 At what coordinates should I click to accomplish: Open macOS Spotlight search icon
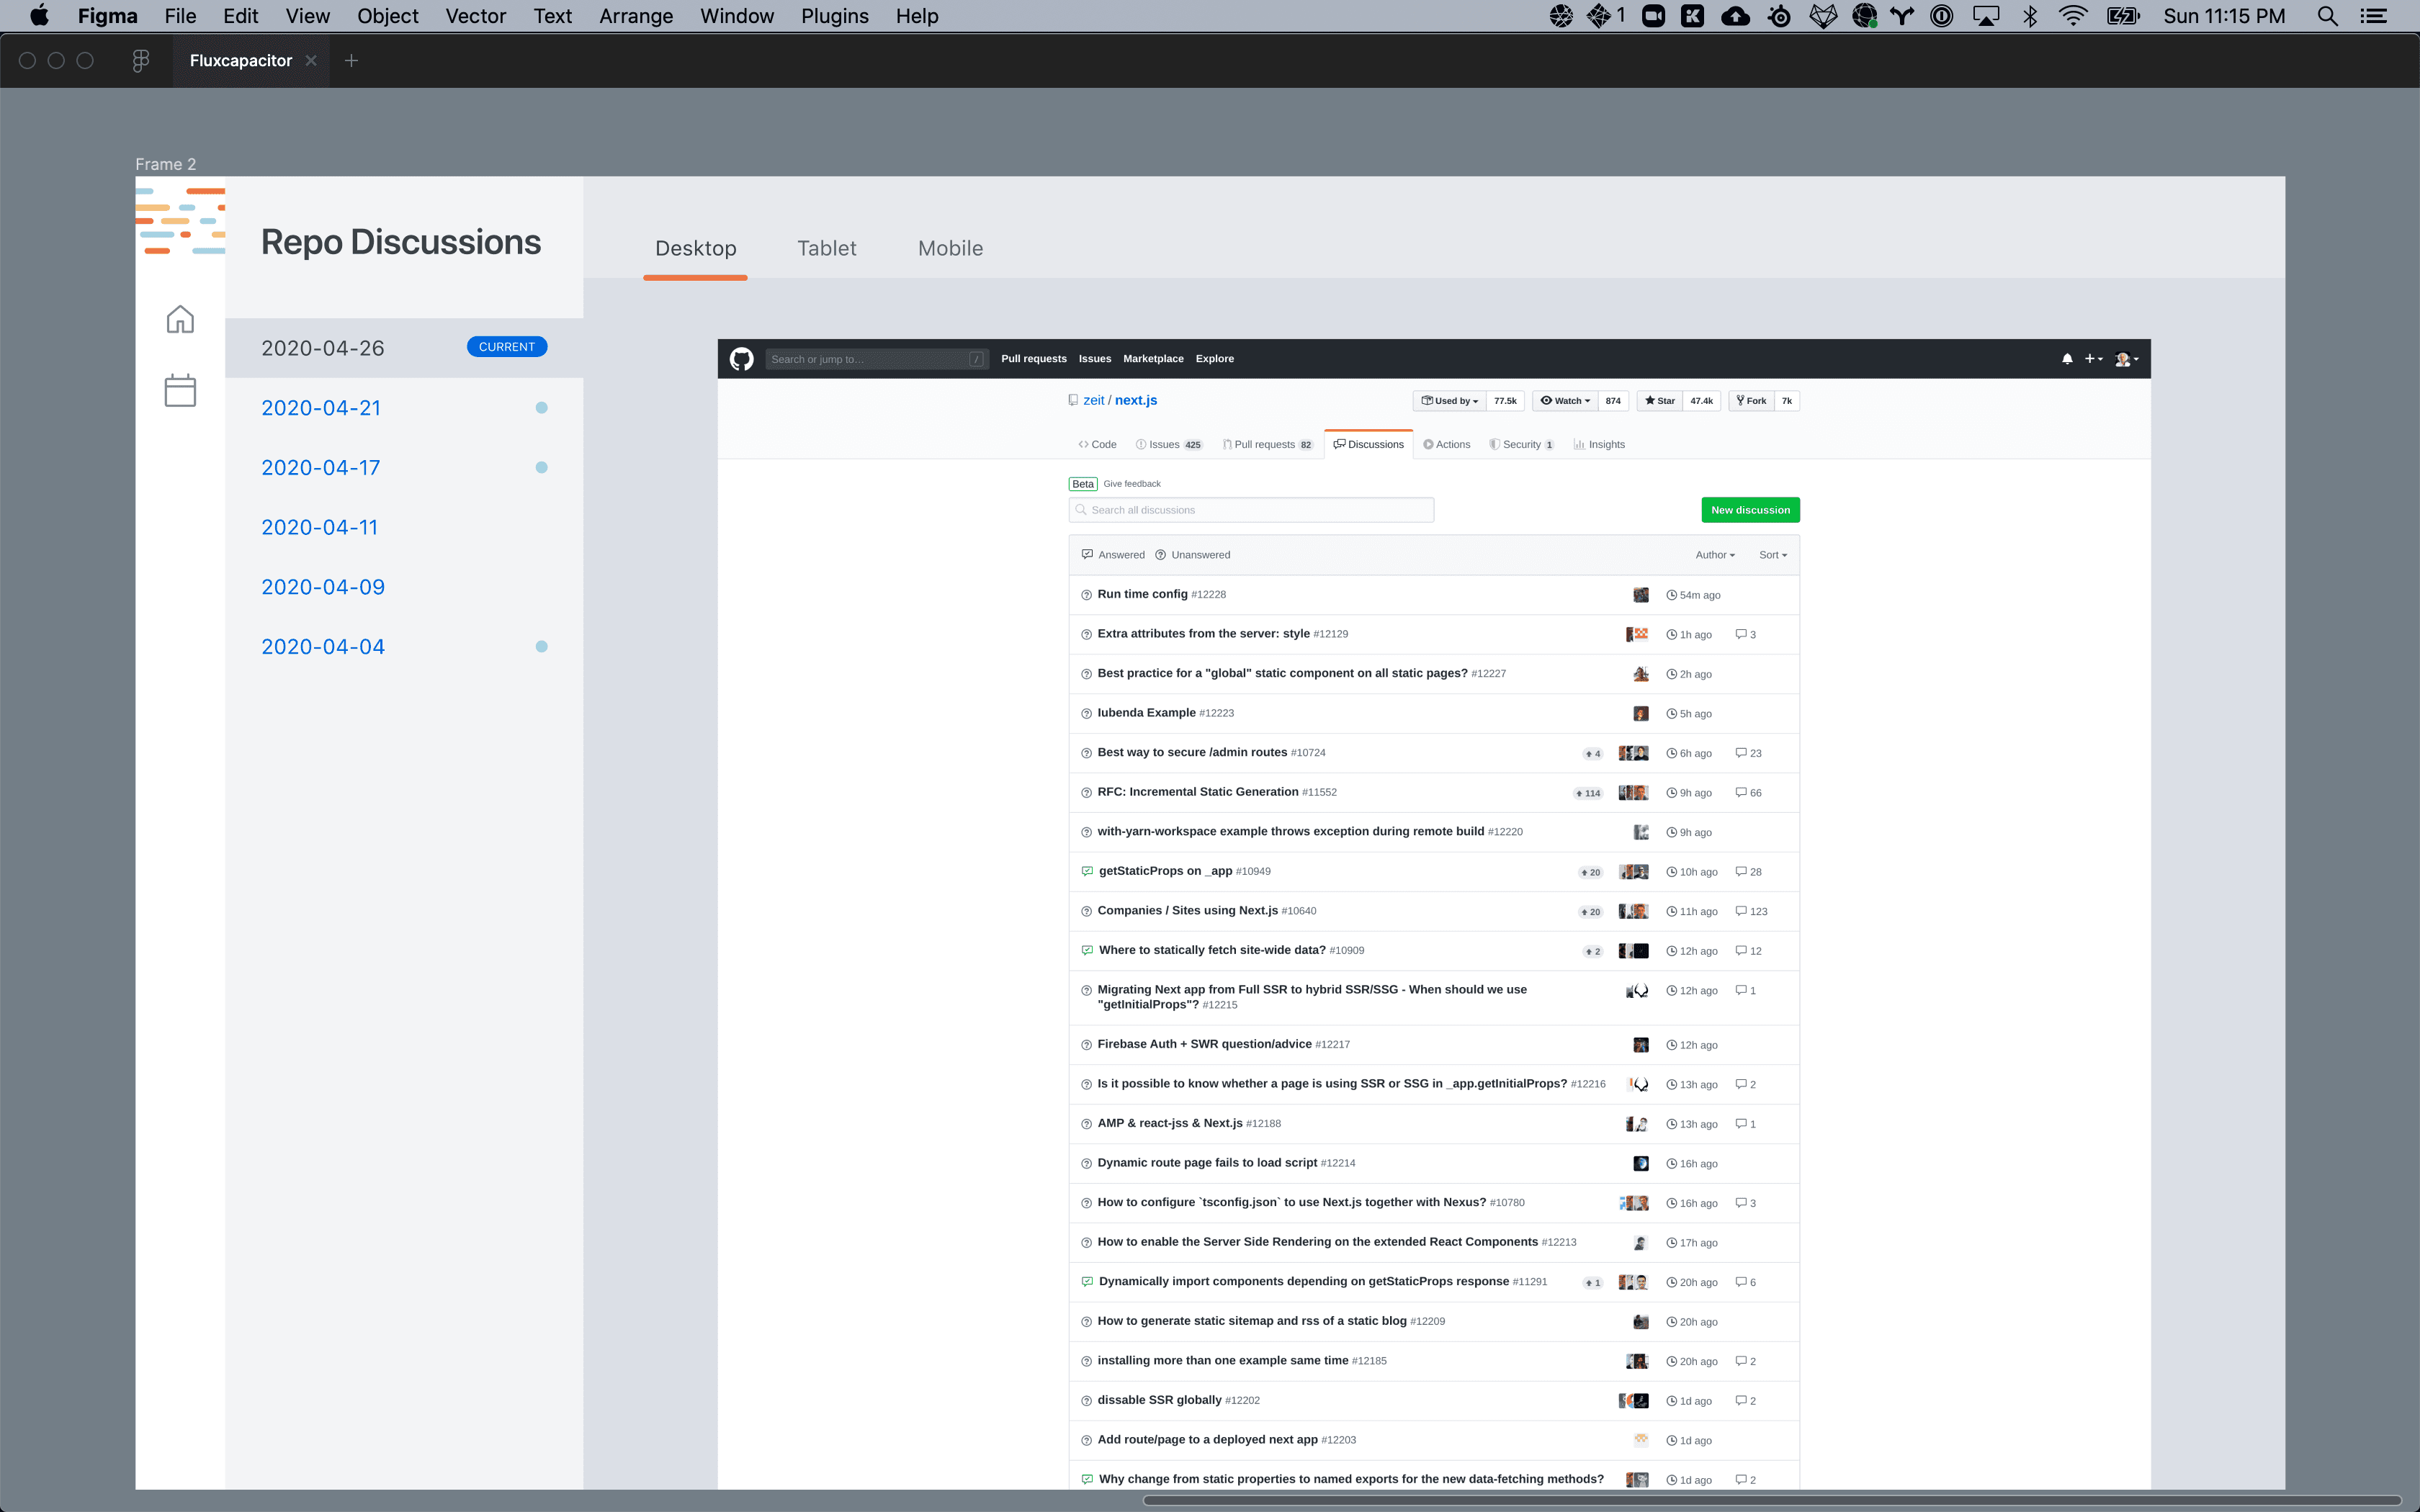tap(2327, 16)
